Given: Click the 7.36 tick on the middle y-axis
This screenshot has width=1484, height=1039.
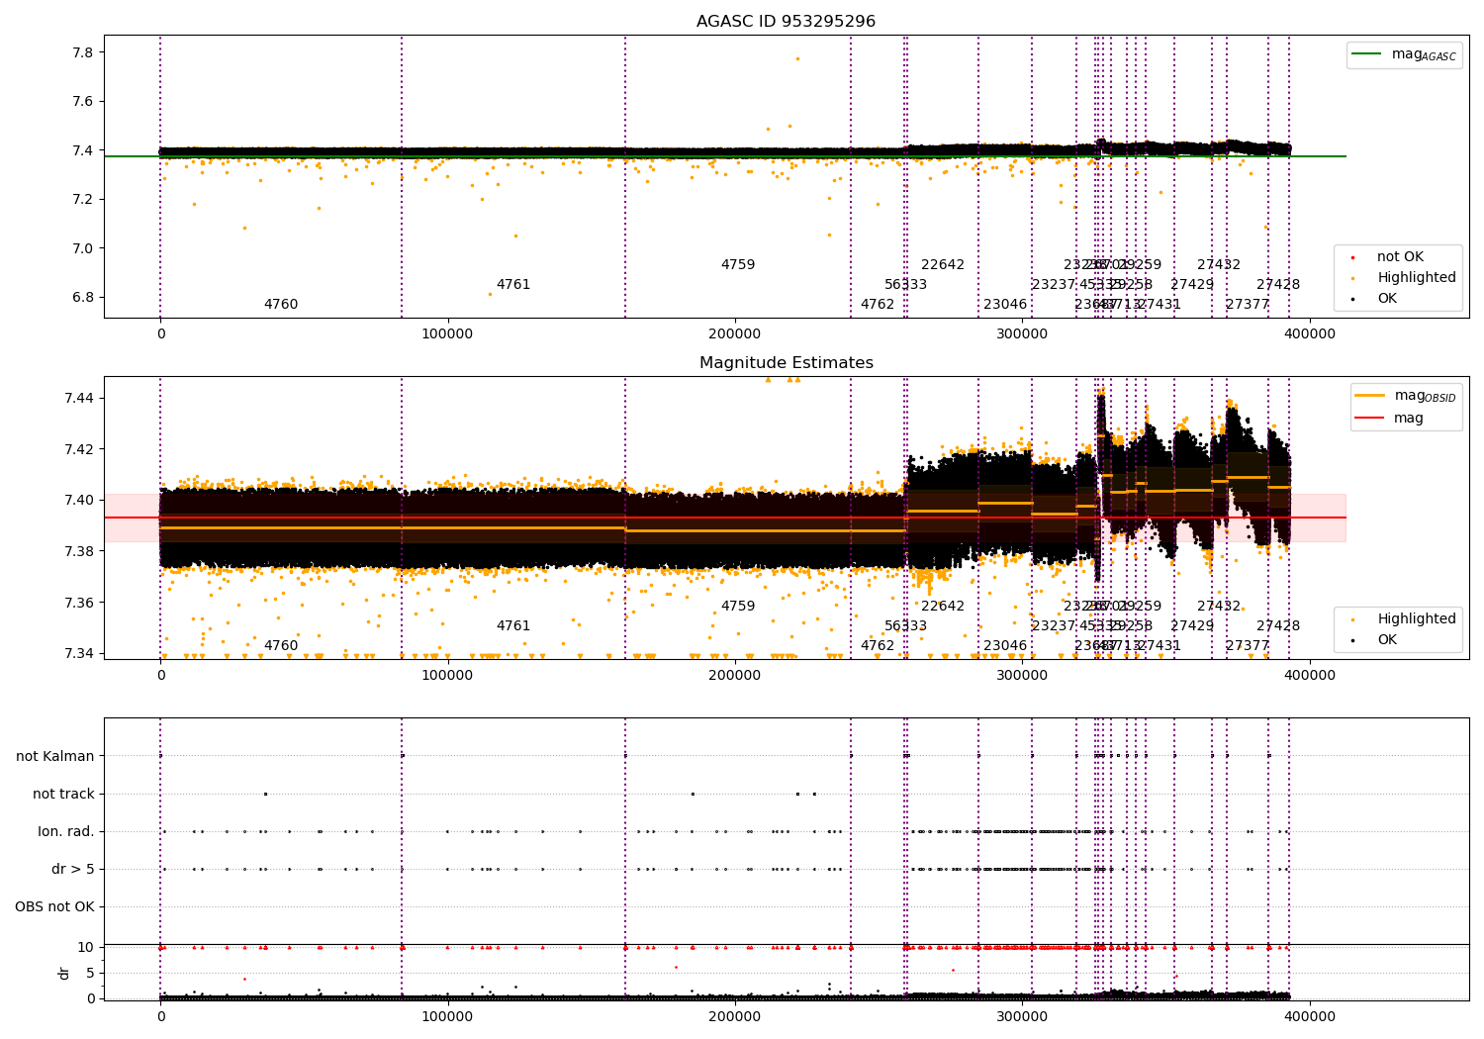Looking at the screenshot, I should click(x=78, y=603).
